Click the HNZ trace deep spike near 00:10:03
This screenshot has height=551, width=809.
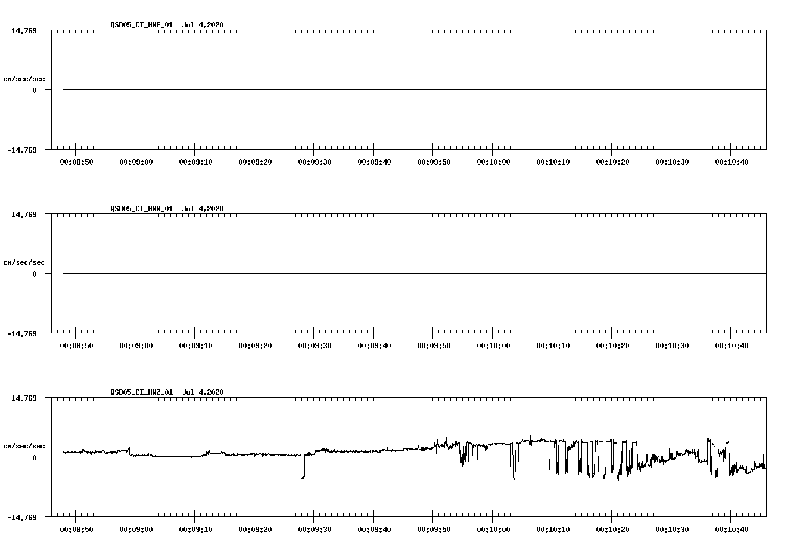coord(514,463)
